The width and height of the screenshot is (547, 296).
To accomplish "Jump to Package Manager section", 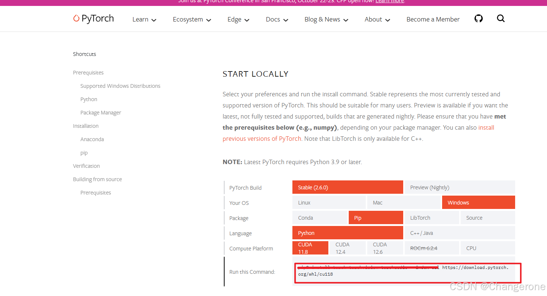I will (x=101, y=113).
